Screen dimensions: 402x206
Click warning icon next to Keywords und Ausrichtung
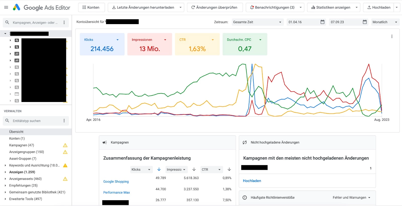[x=65, y=165]
